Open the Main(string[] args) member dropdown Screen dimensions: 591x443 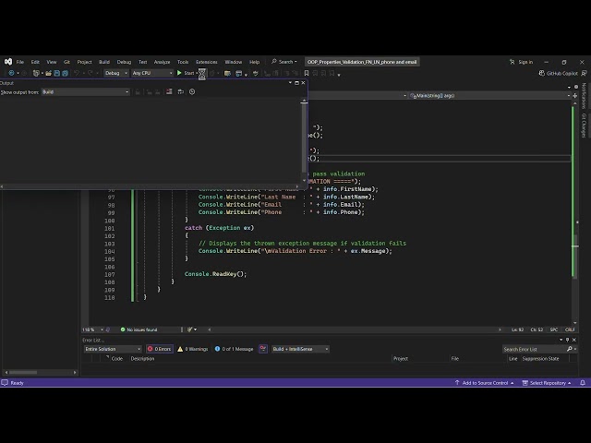click(x=489, y=96)
